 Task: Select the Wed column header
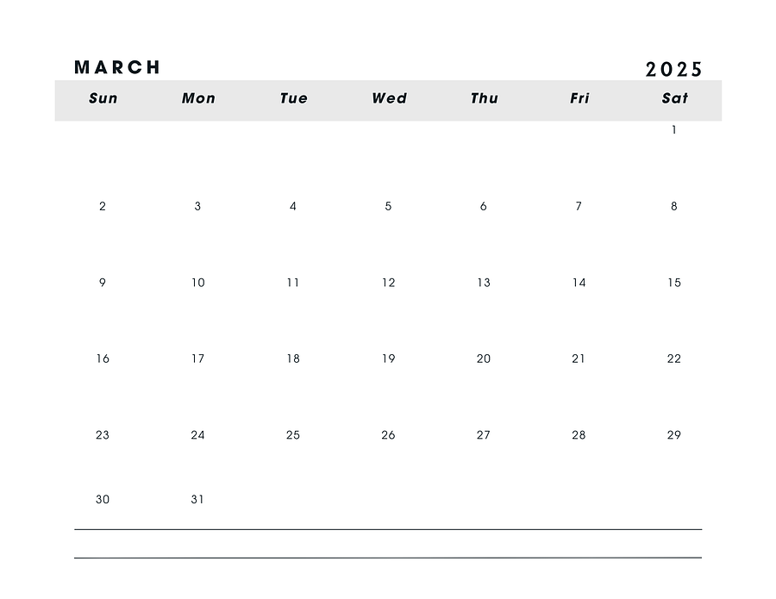389,98
